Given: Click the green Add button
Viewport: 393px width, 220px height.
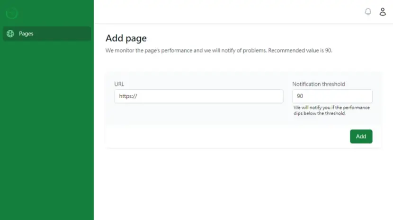Looking at the screenshot, I should coord(361,136).
